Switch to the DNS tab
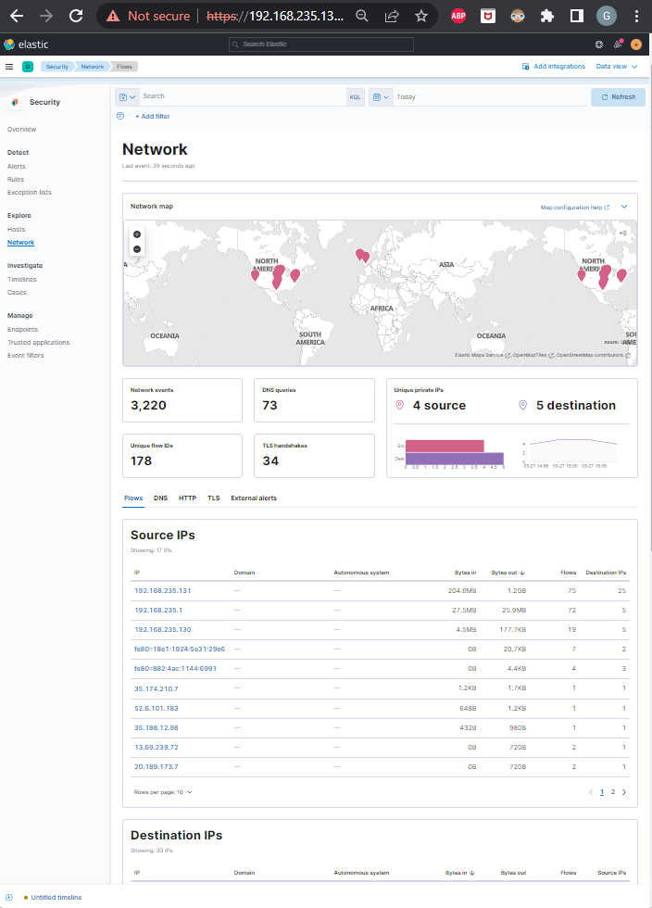This screenshot has height=908, width=652. [160, 498]
